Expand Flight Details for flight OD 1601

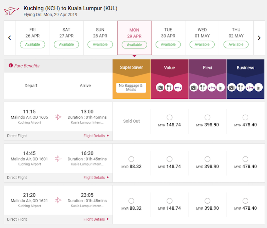96,178
